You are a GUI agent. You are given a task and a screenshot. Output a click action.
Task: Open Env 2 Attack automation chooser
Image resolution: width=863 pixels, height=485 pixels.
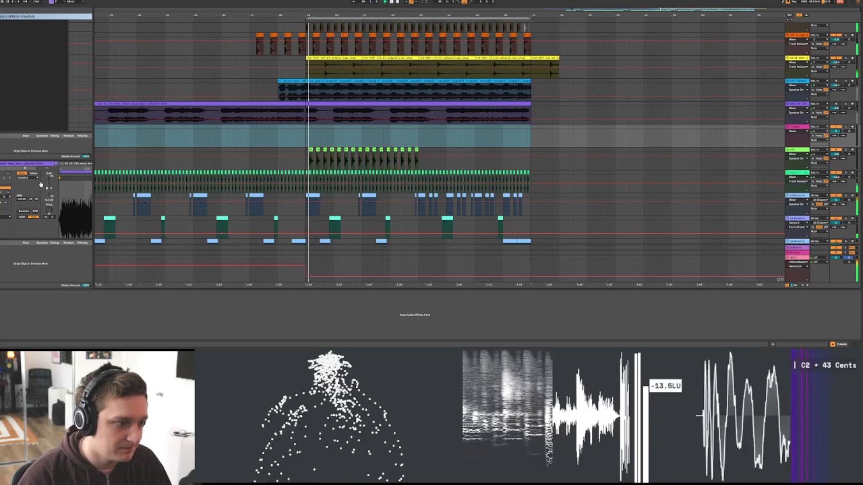(798, 227)
